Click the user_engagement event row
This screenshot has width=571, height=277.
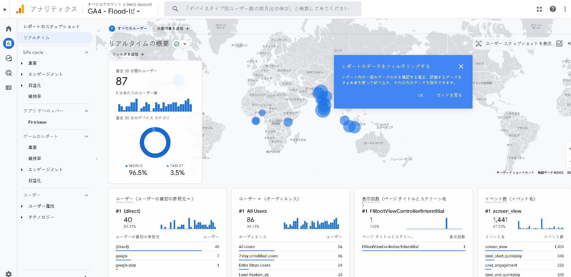[x=525, y=265]
